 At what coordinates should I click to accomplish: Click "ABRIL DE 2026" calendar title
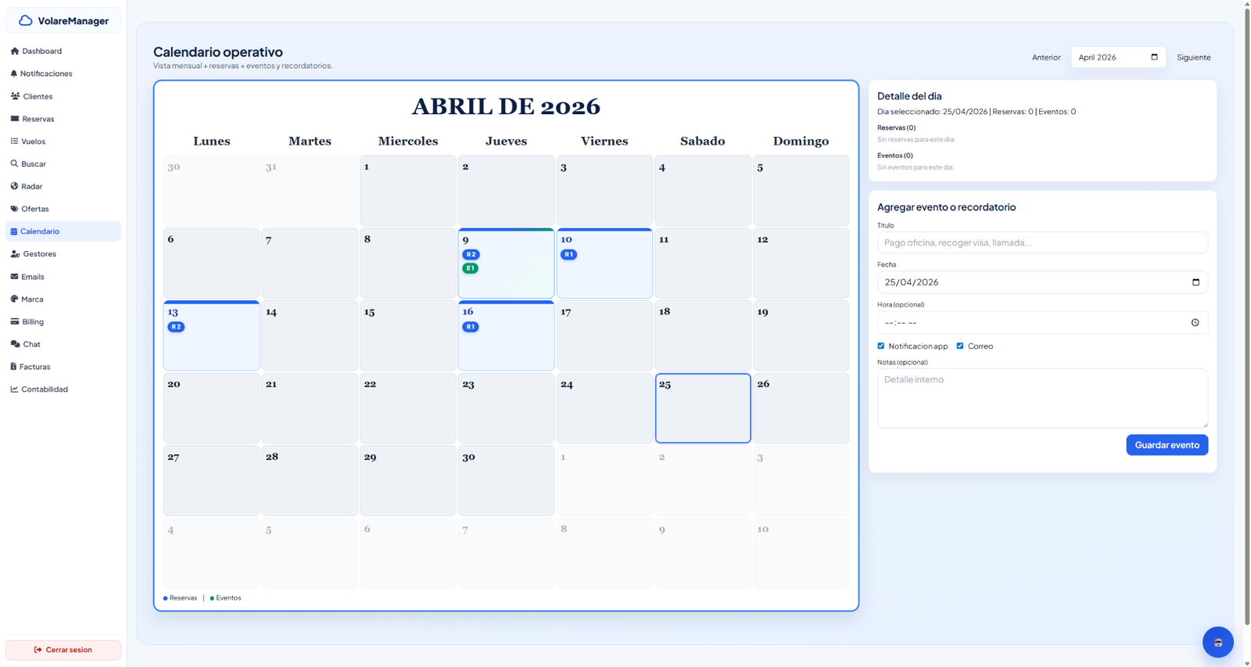pyautogui.click(x=506, y=106)
